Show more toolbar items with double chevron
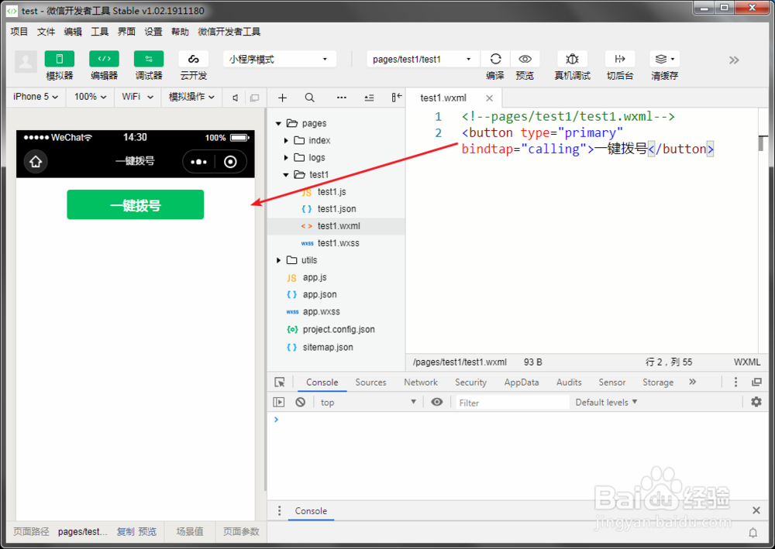Screen dimensions: 775x549 point(734,60)
